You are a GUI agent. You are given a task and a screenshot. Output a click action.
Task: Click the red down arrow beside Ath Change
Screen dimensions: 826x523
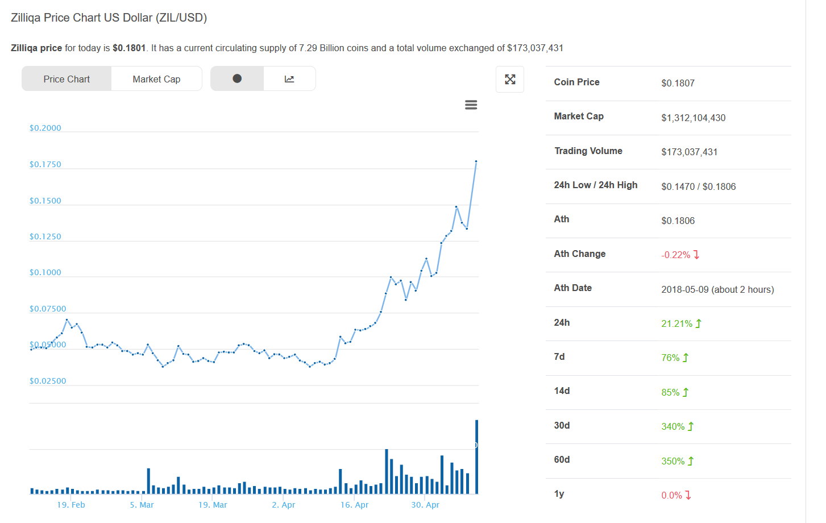tap(696, 255)
